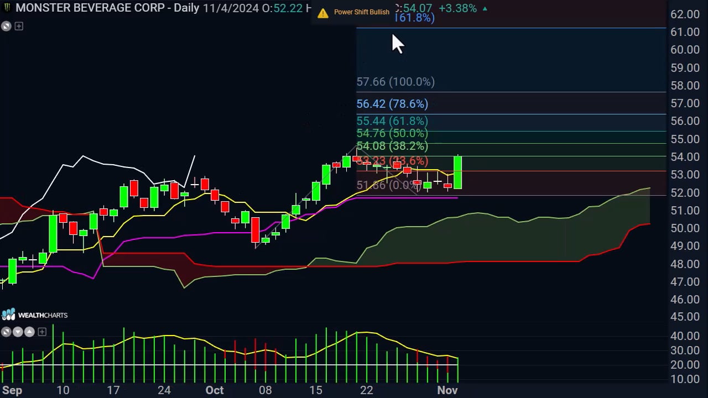Click 46.00 on the price axis
This screenshot has height=398, width=708.
coord(685,300)
